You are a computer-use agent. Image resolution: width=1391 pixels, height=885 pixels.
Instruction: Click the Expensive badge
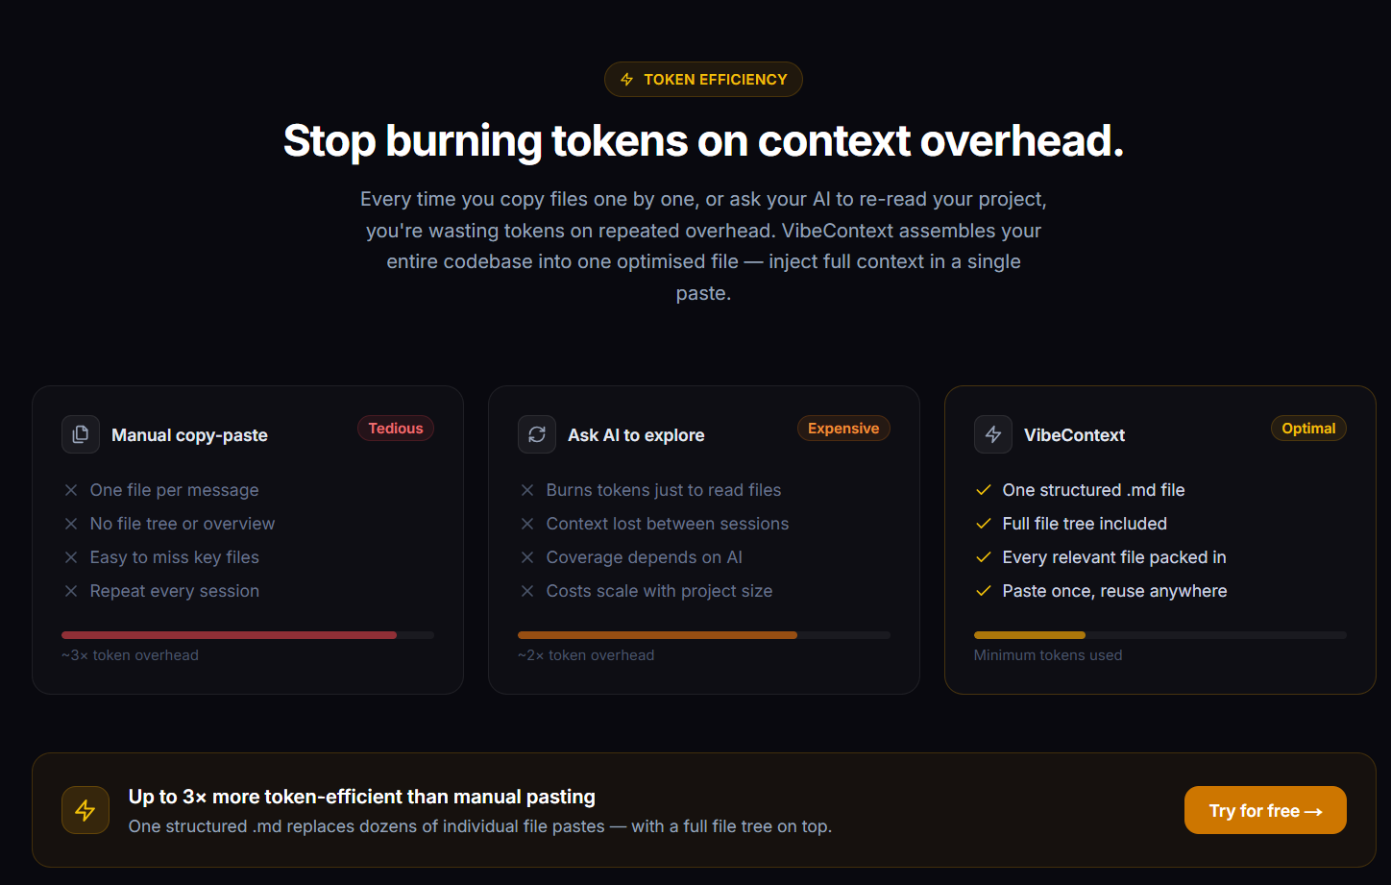[843, 429]
